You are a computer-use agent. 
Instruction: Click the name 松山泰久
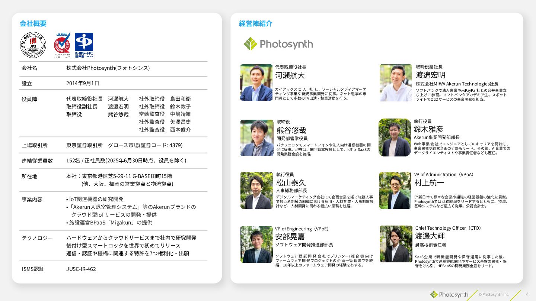[291, 182]
